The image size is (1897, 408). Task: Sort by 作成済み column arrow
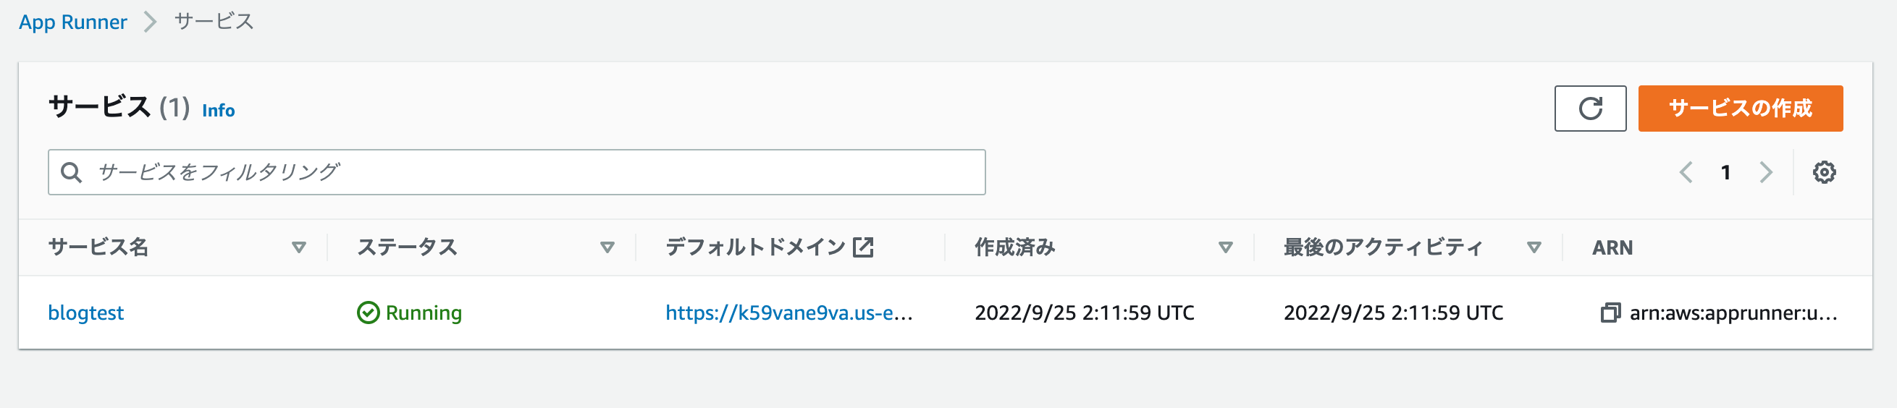point(1225,247)
